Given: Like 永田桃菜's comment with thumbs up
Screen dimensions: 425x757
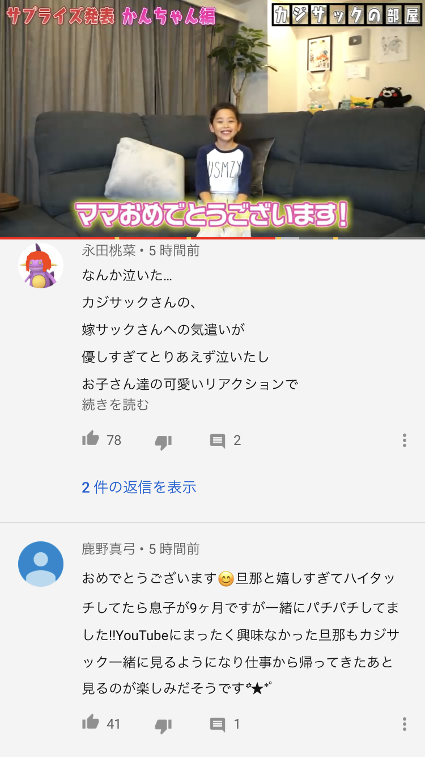Looking at the screenshot, I should point(91,439).
